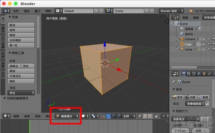Open the scene browse selector icon
This screenshot has width=215, height=133.
pyautogui.click(x=109, y=11)
